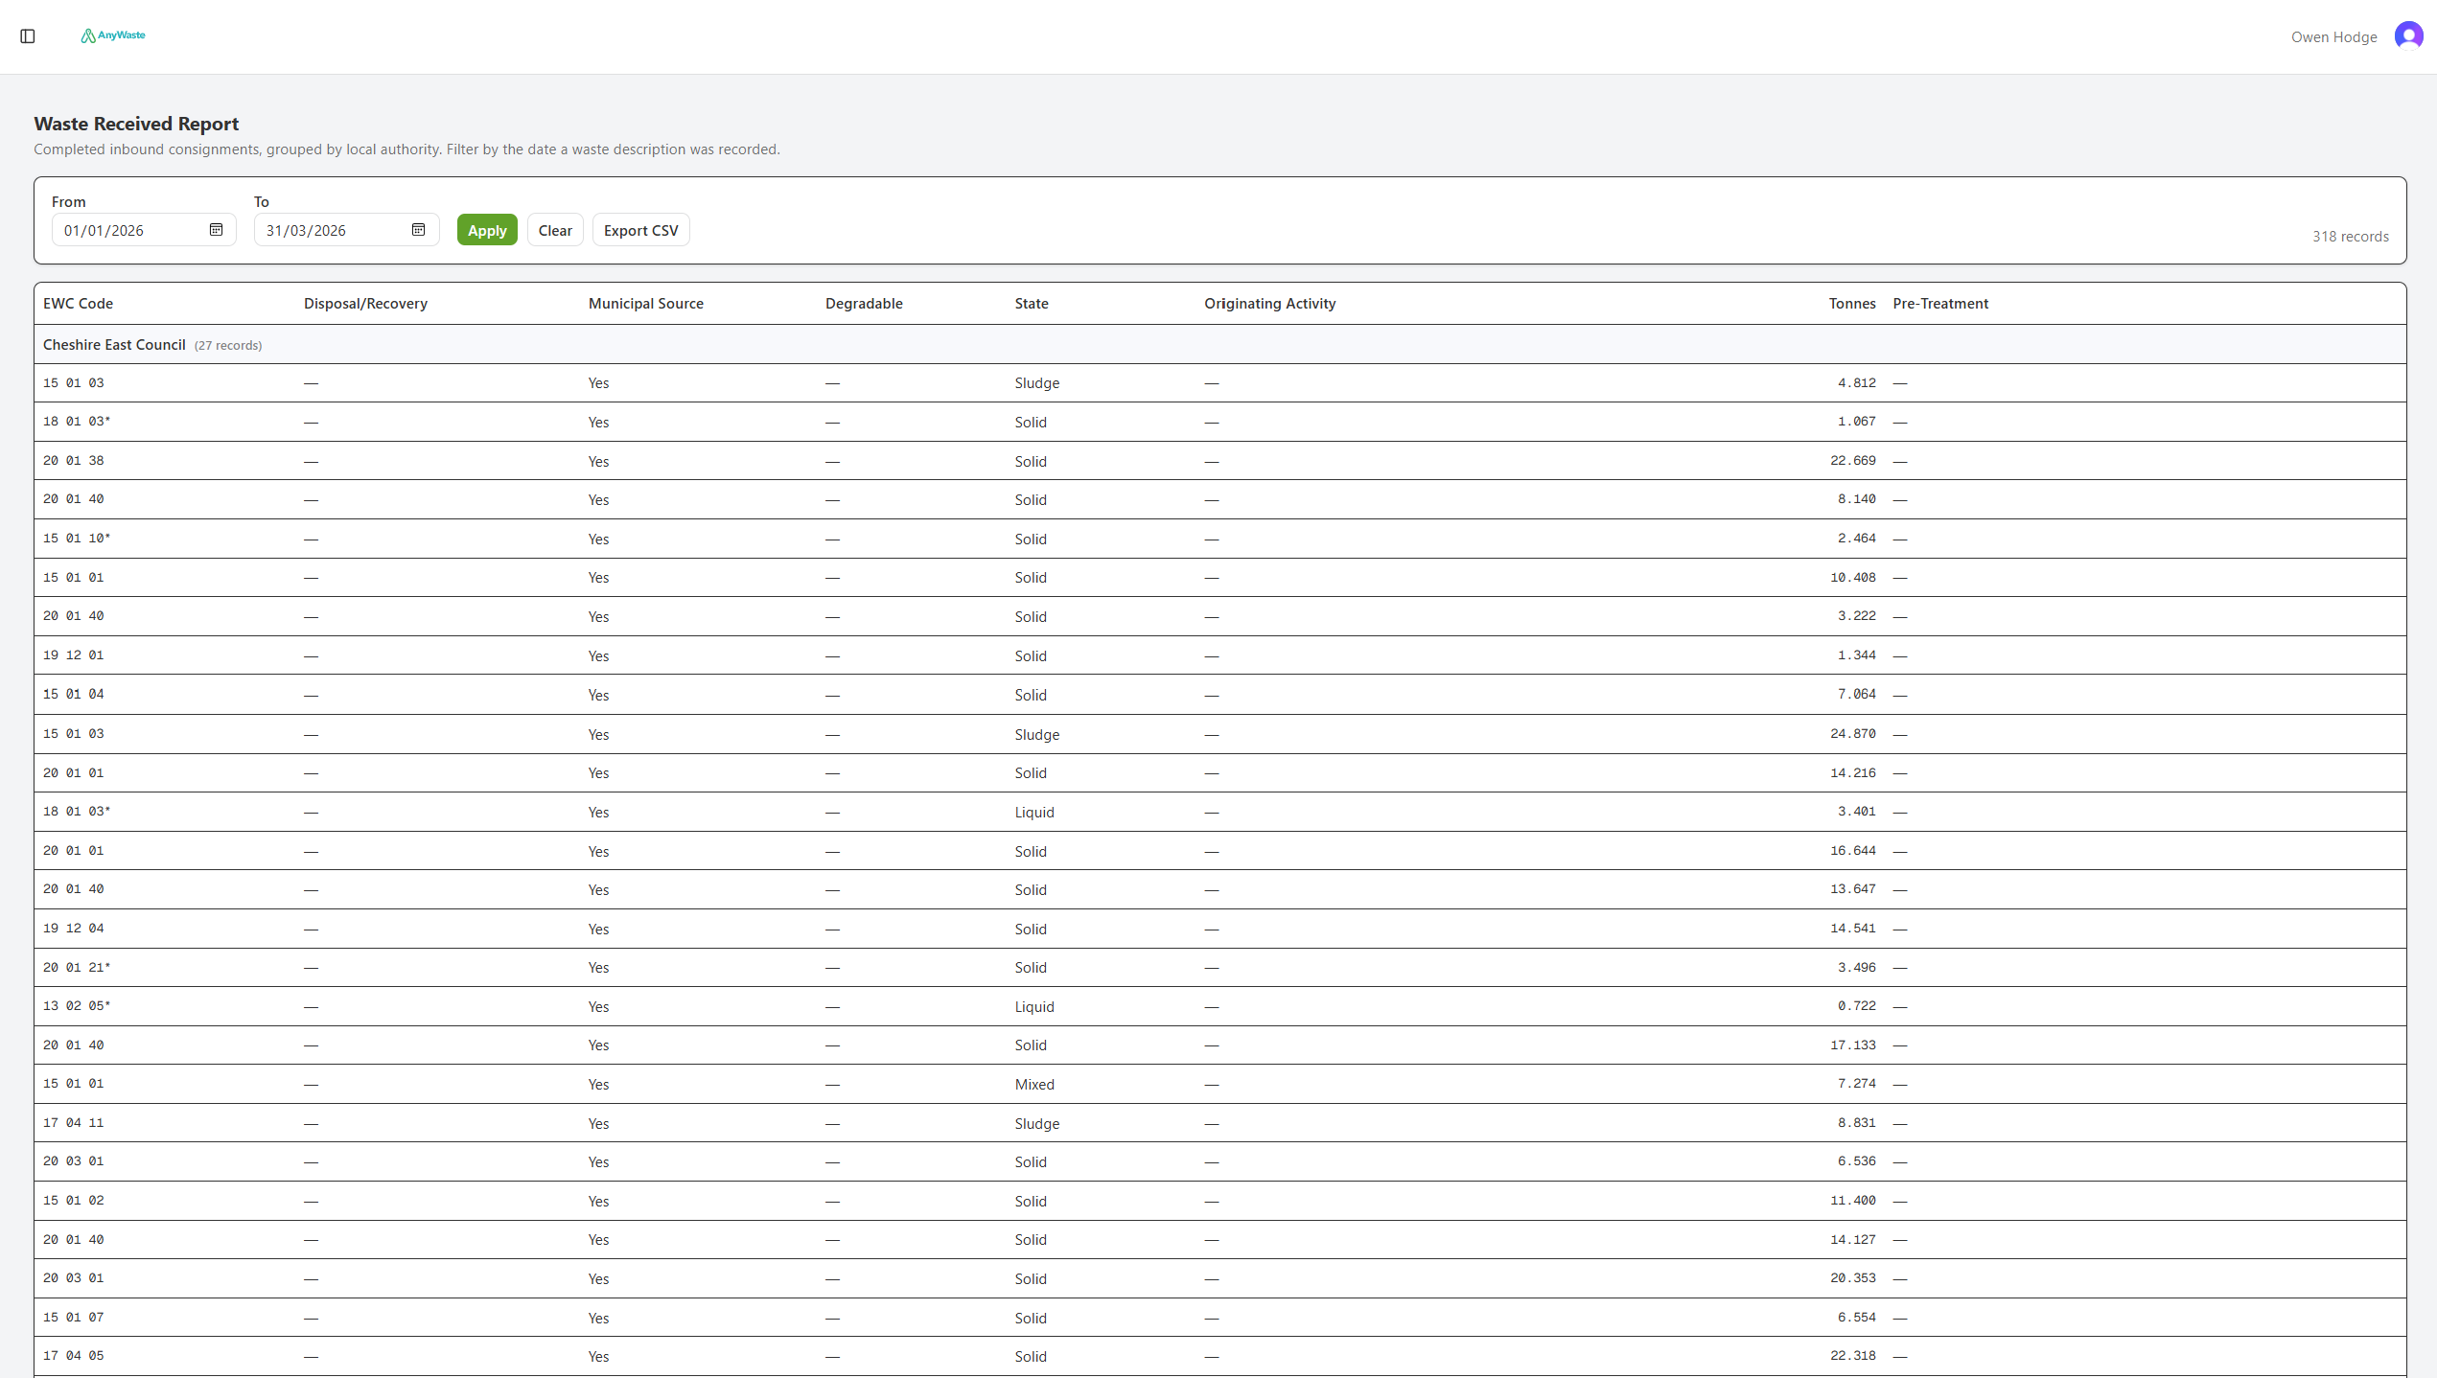Click the tonnes value 10.408
Image resolution: width=2437 pixels, height=1378 pixels.
(x=1852, y=578)
